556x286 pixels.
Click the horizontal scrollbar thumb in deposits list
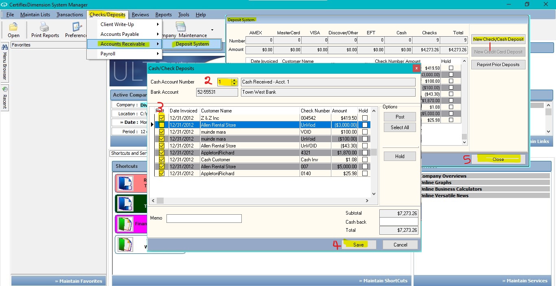160,200
